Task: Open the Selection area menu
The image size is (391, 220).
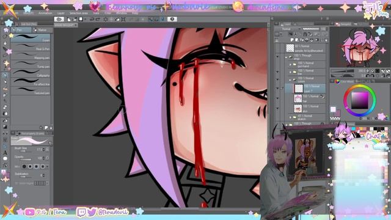Action: click(x=79, y=13)
